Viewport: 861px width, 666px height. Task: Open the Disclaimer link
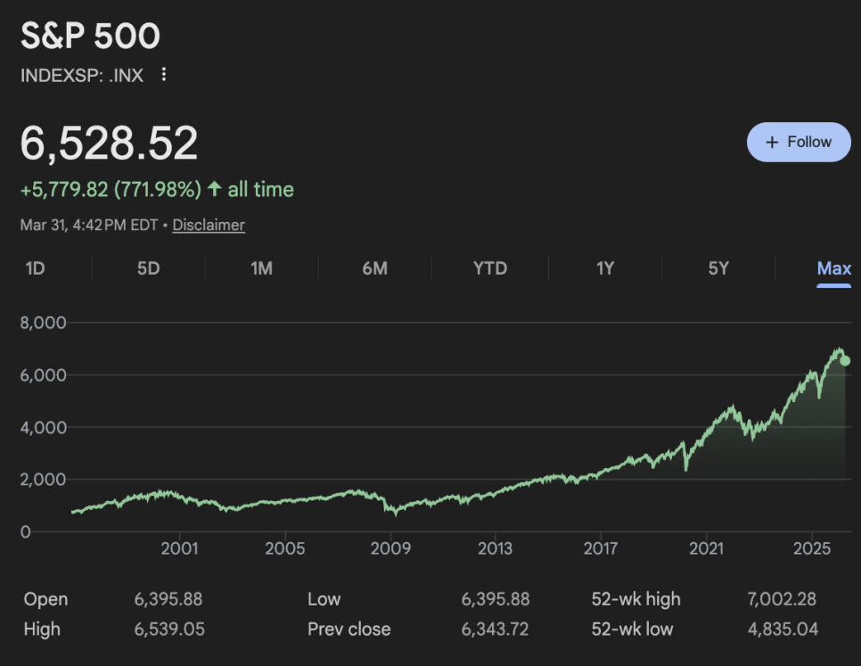click(209, 226)
